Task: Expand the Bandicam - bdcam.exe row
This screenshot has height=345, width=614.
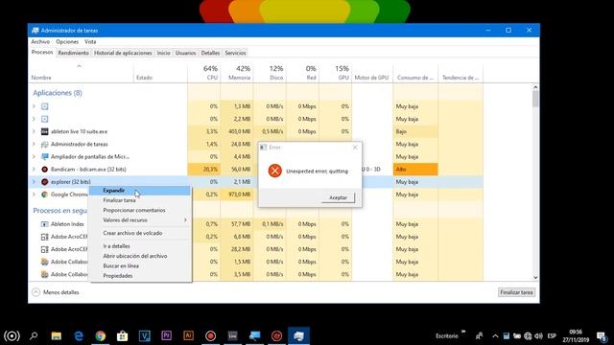Action: [x=35, y=170]
